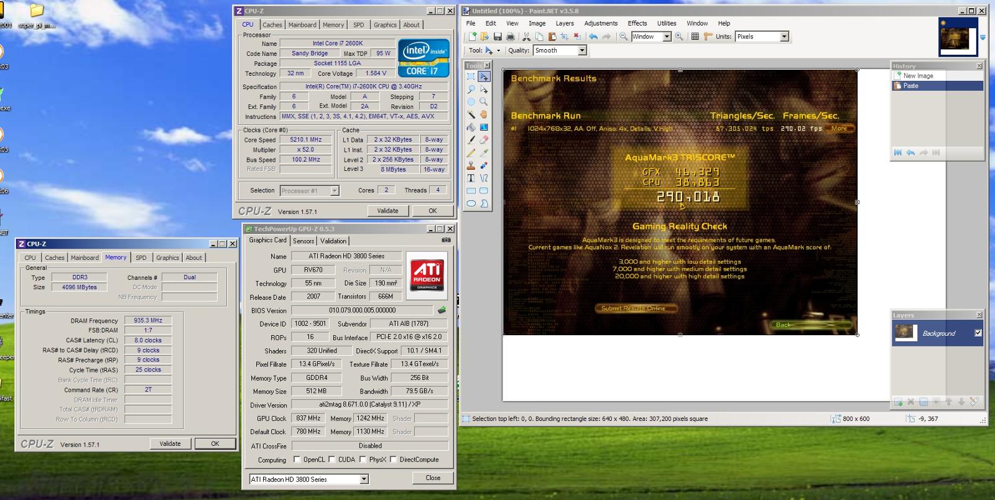
Task: Select the Gradient tool
Action: click(x=484, y=127)
